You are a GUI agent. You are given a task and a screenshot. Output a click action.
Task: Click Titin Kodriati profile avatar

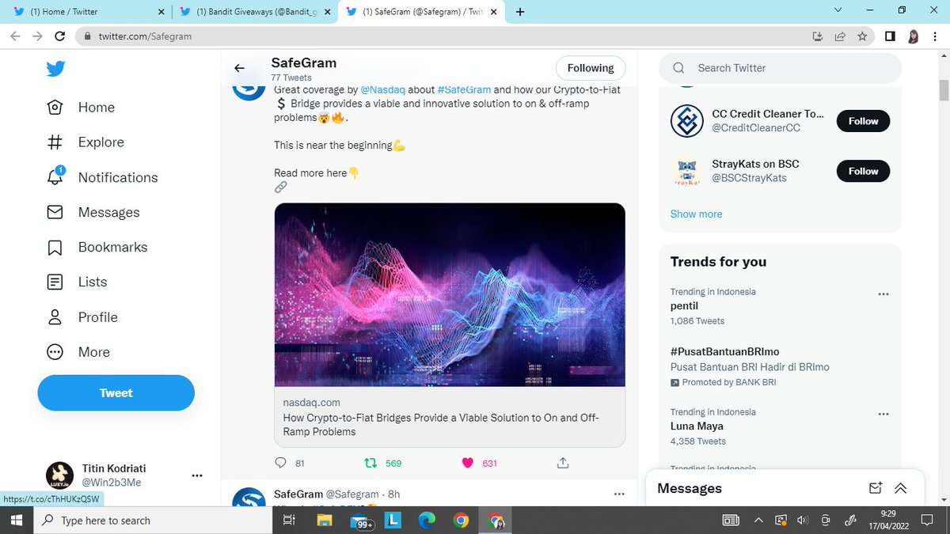point(59,475)
